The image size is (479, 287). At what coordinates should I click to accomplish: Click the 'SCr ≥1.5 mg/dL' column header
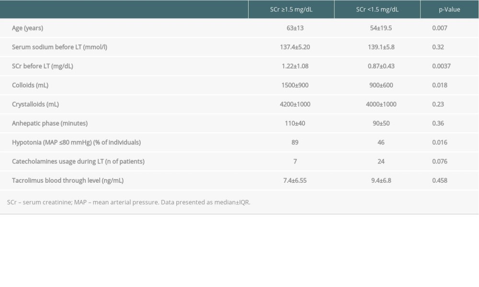point(291,10)
